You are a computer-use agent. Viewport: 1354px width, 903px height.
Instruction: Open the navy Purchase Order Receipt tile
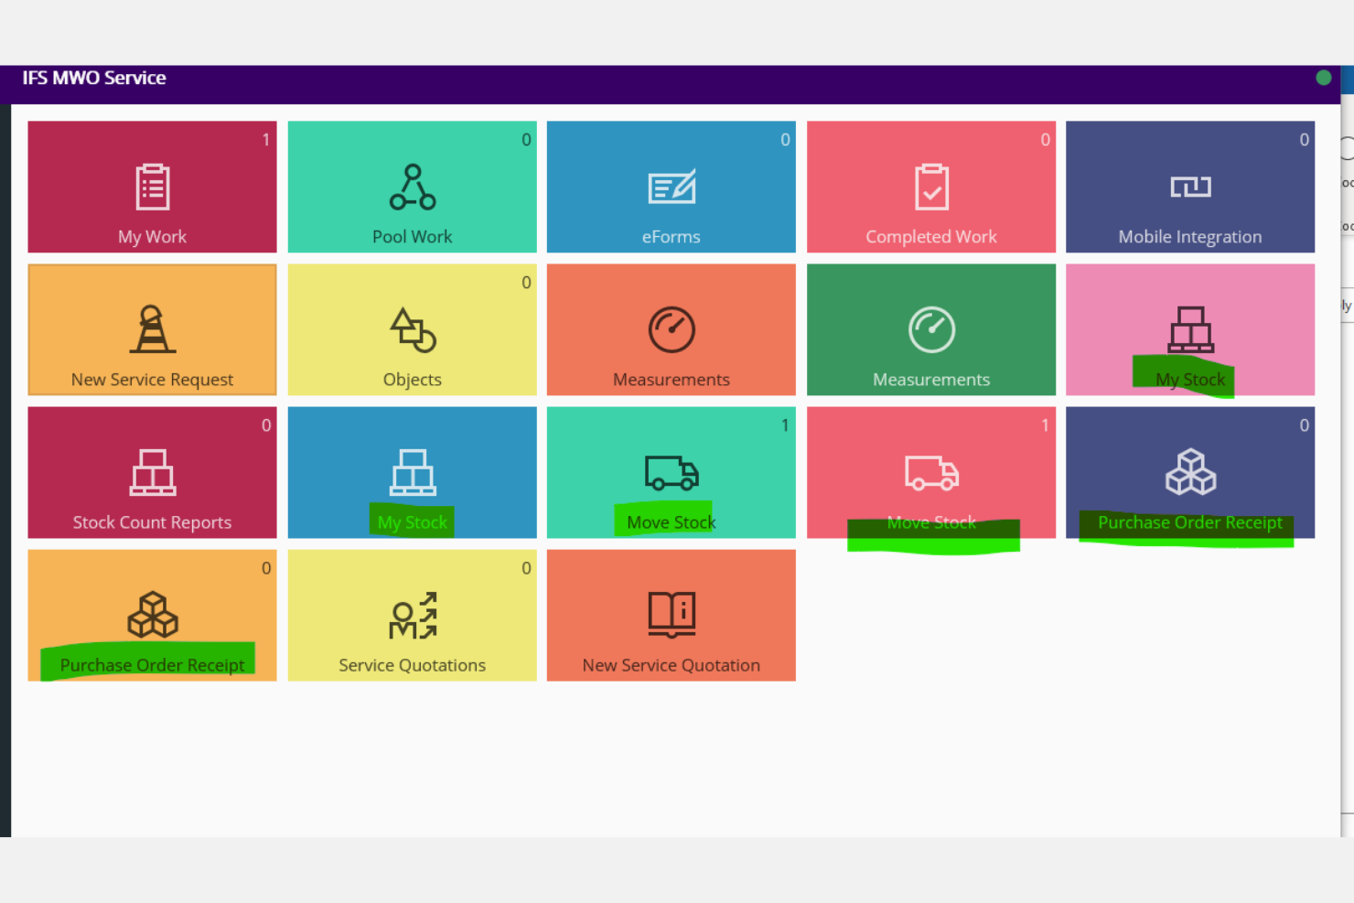1189,473
